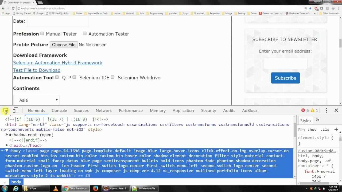Image resolution: width=342 pixels, height=192 pixels.
Task: Open the Memory tab
Action: [158, 110]
